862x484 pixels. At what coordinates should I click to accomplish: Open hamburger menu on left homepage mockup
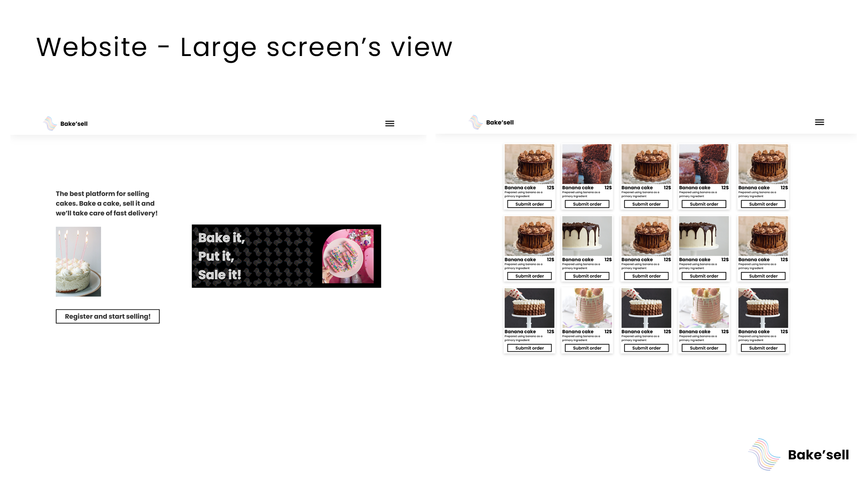pyautogui.click(x=390, y=124)
